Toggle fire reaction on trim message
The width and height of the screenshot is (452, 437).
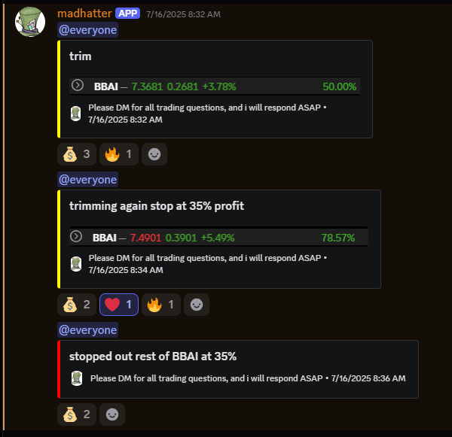point(119,154)
